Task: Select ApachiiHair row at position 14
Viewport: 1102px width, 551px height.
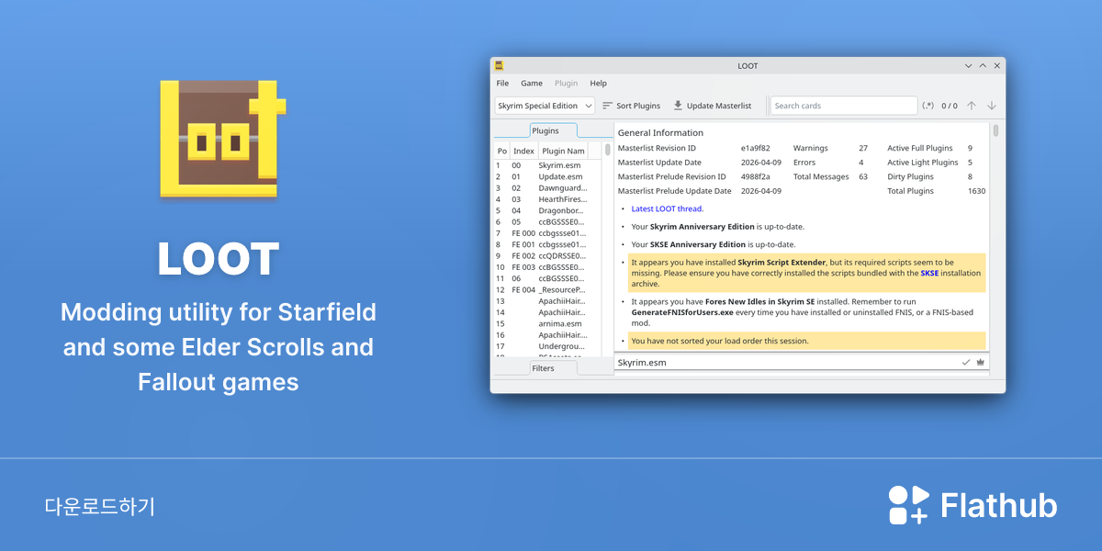Action: (547, 312)
